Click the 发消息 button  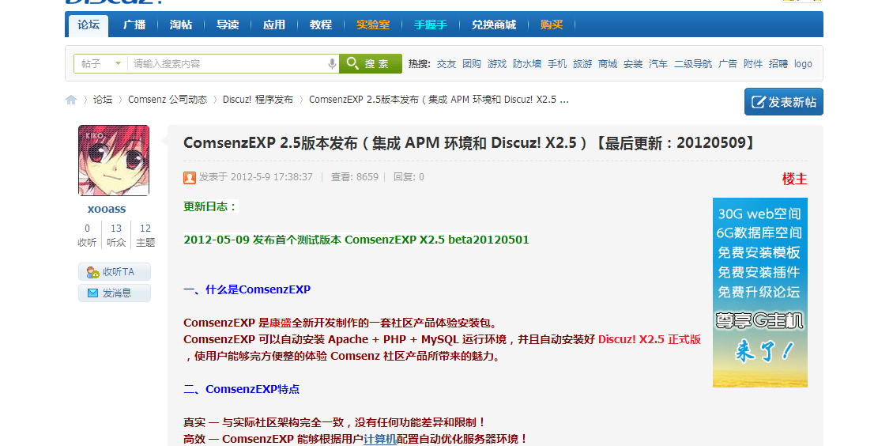point(115,293)
